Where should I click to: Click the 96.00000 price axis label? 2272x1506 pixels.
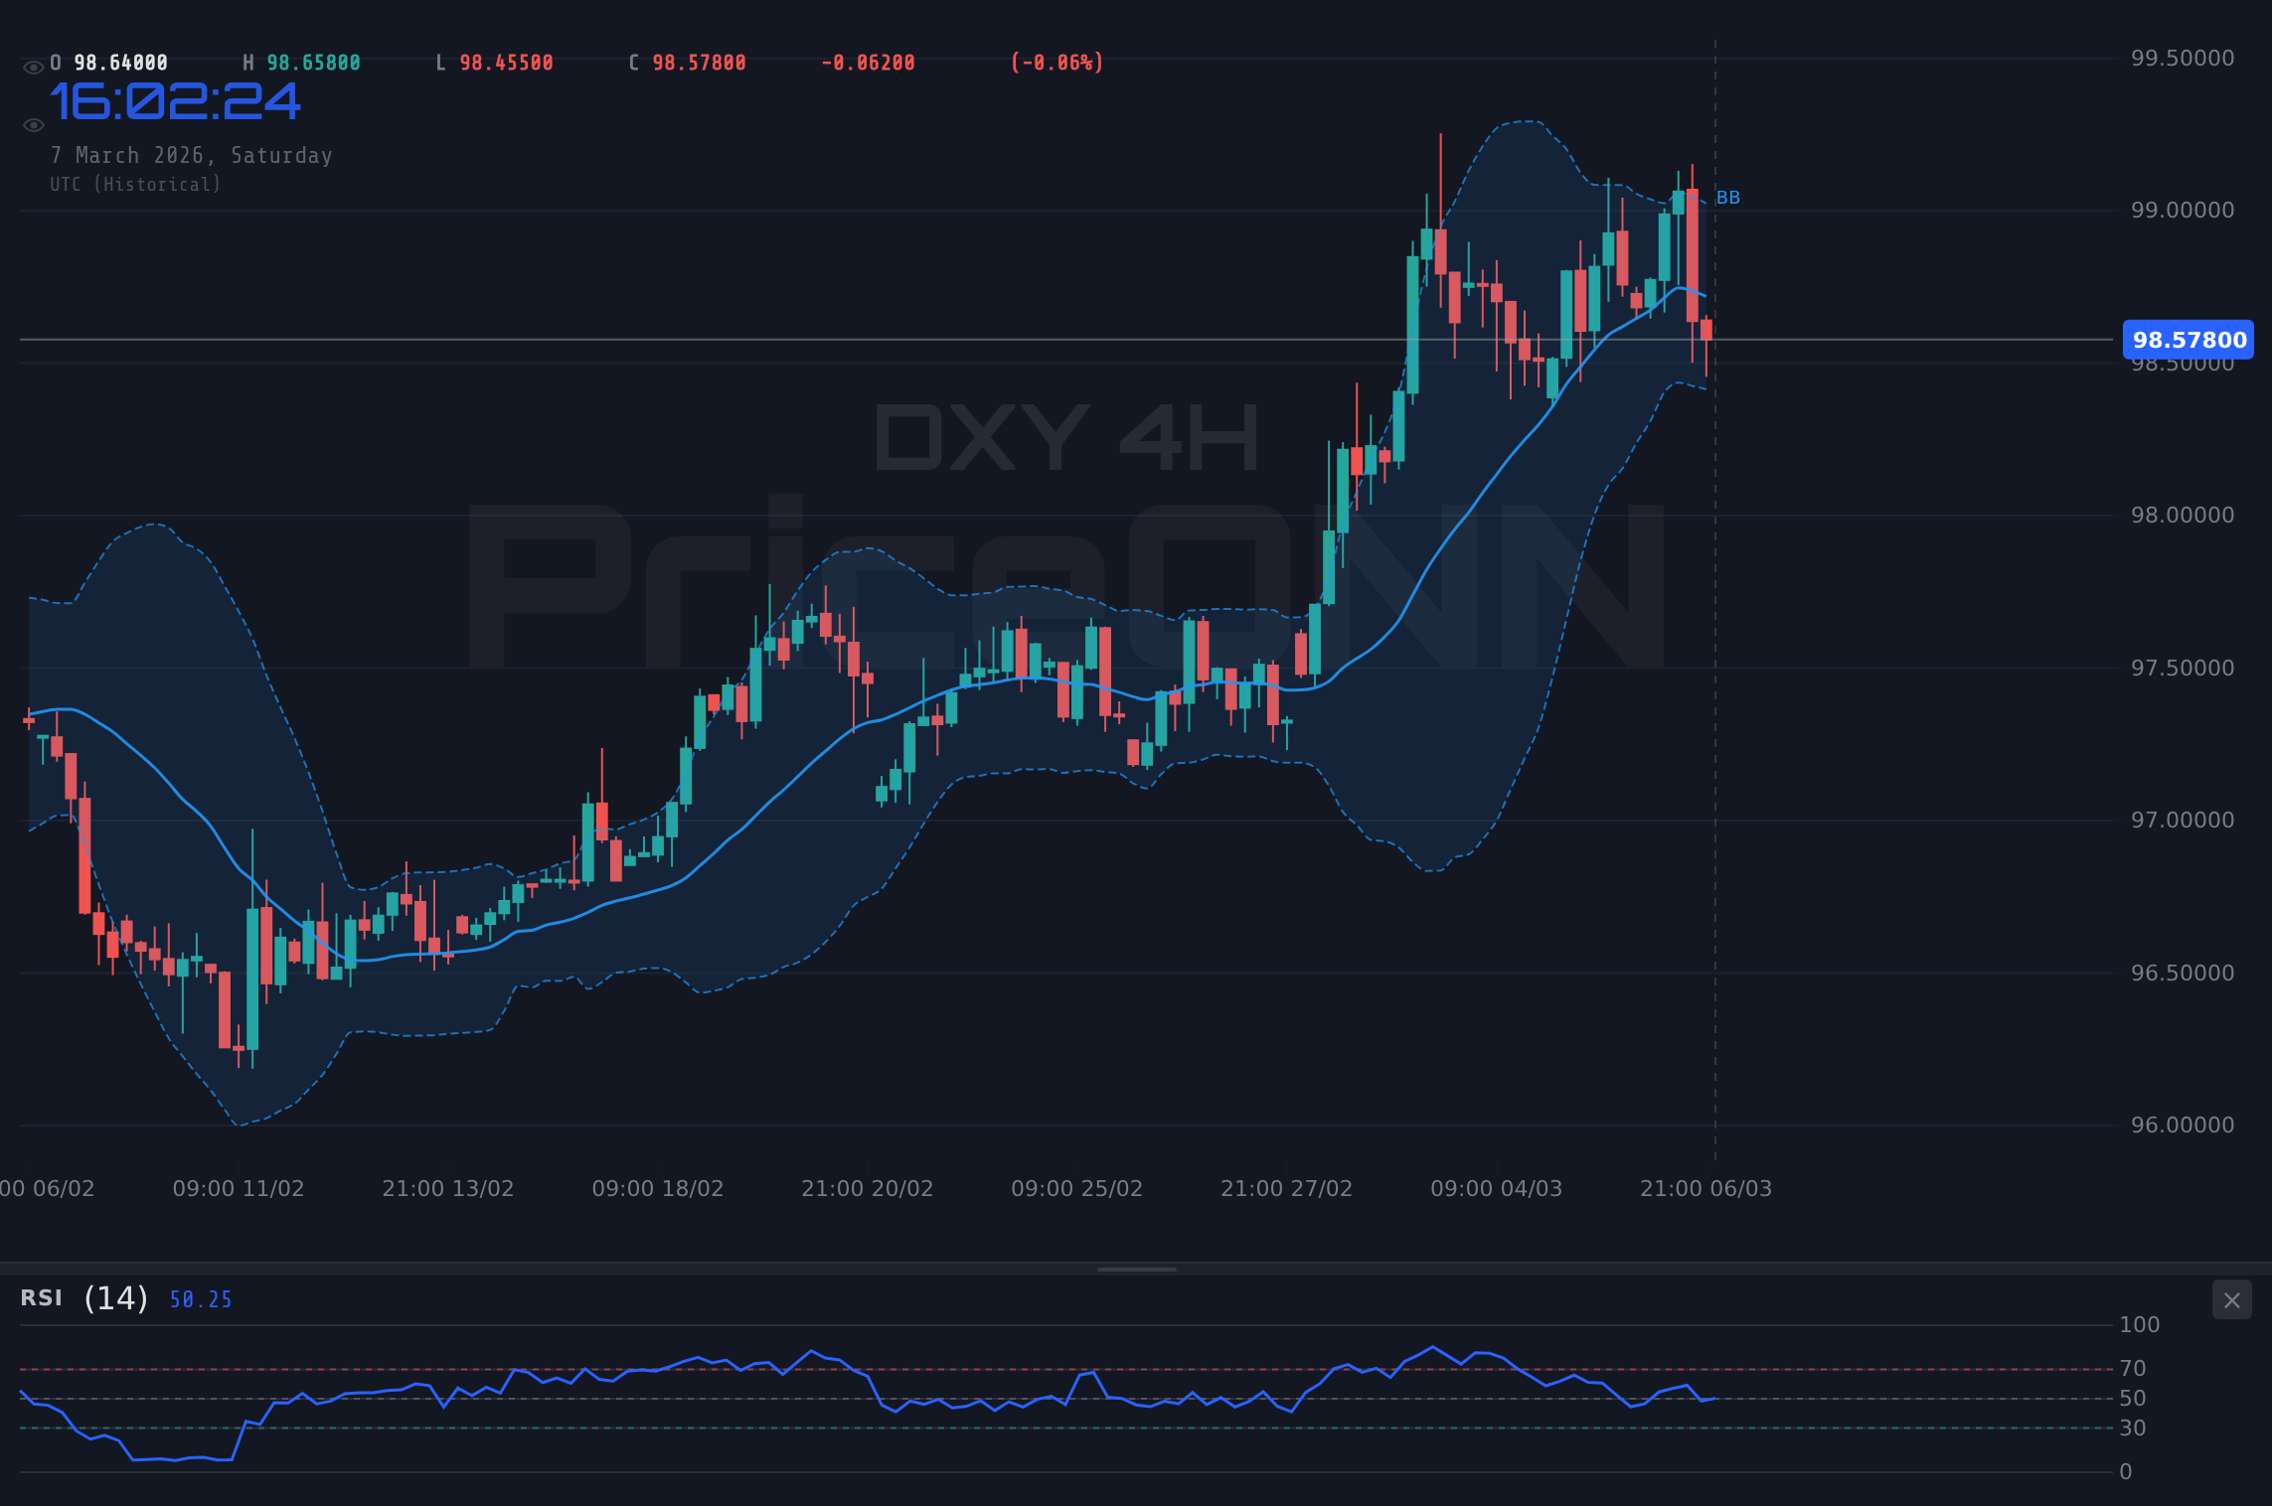click(2183, 1126)
